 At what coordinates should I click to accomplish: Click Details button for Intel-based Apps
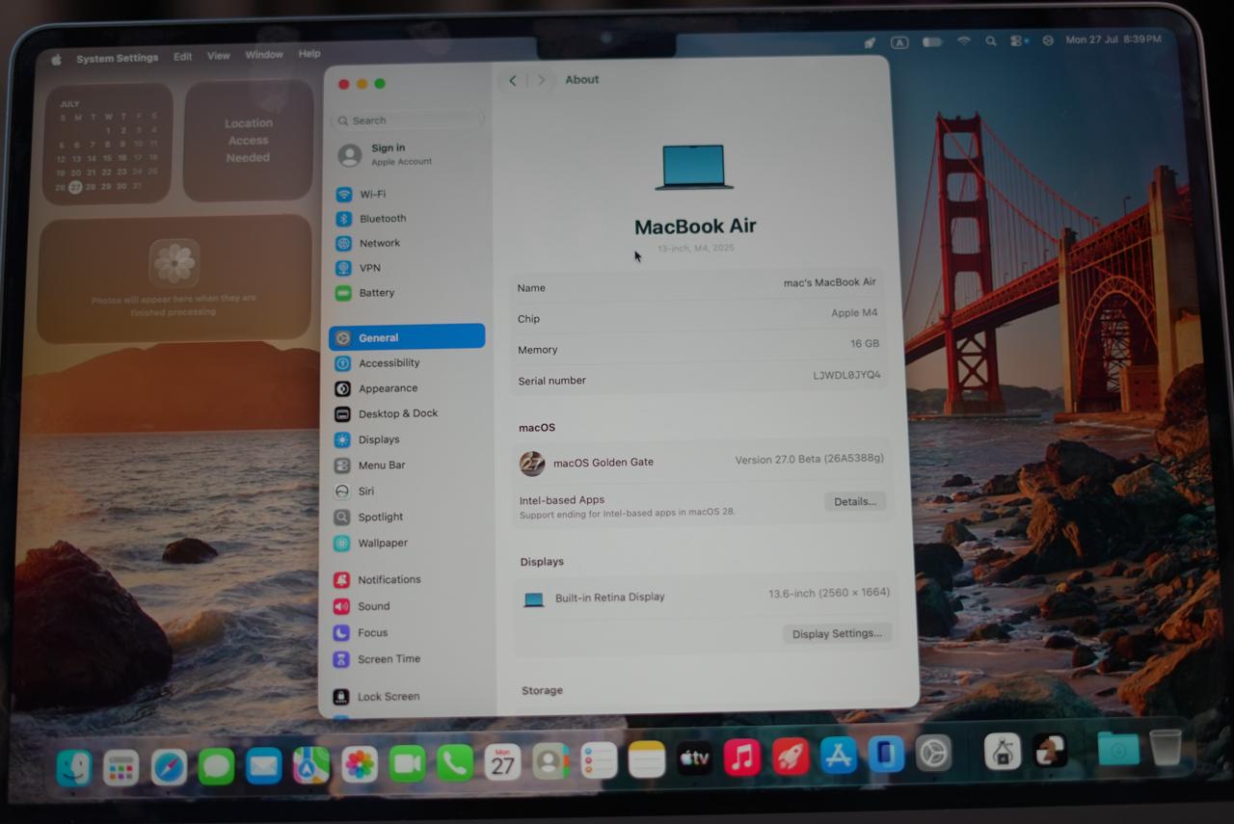pyautogui.click(x=854, y=501)
